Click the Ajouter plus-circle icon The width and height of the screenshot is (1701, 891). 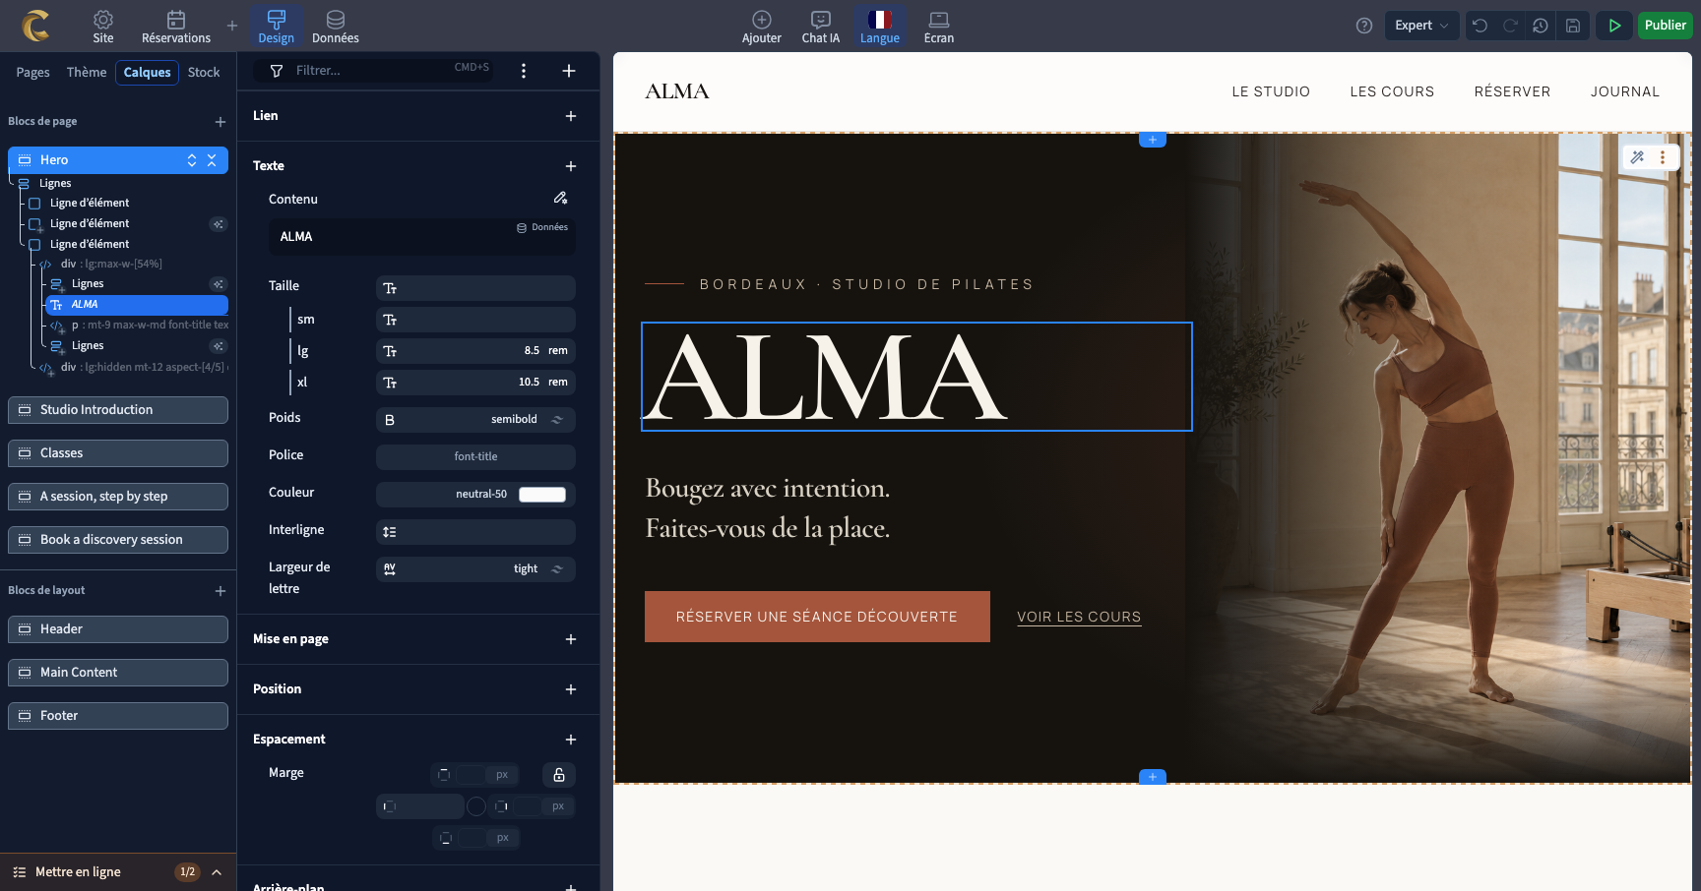762,20
